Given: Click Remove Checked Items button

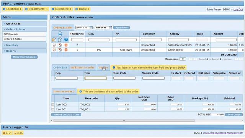Looking at the screenshot, I should click(66, 115).
